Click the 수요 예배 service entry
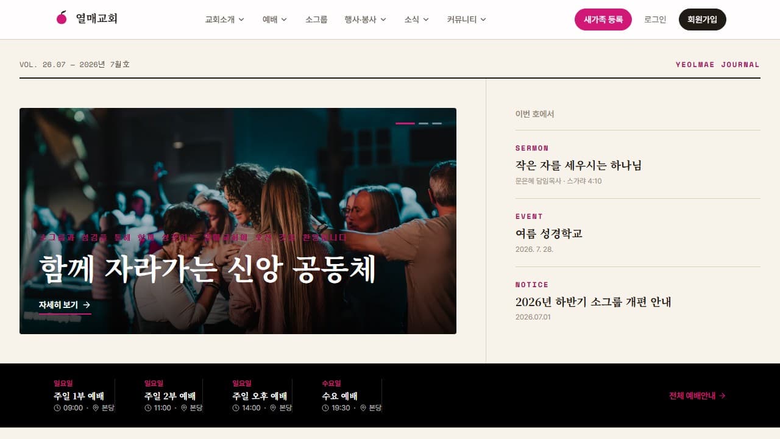The height and width of the screenshot is (439, 780). pyautogui.click(x=352, y=396)
